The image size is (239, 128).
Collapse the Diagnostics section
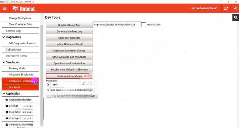coord(4,37)
